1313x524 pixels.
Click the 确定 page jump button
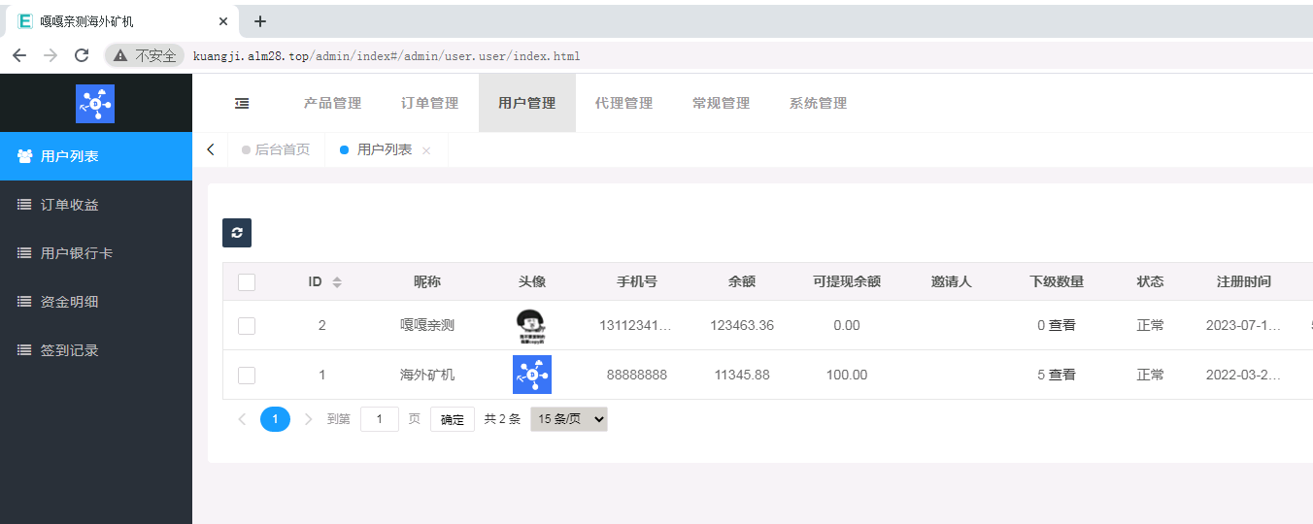[453, 419]
